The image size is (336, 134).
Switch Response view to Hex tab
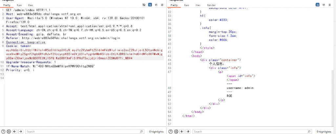click(x=198, y=5)
